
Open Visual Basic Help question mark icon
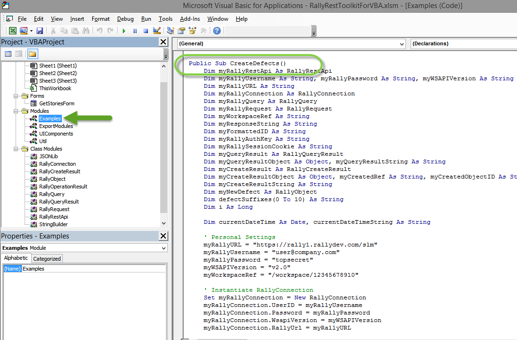pos(216,31)
